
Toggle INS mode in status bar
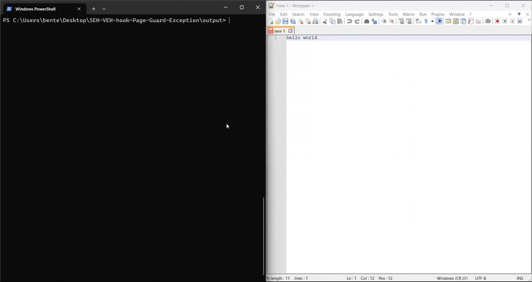pos(520,278)
